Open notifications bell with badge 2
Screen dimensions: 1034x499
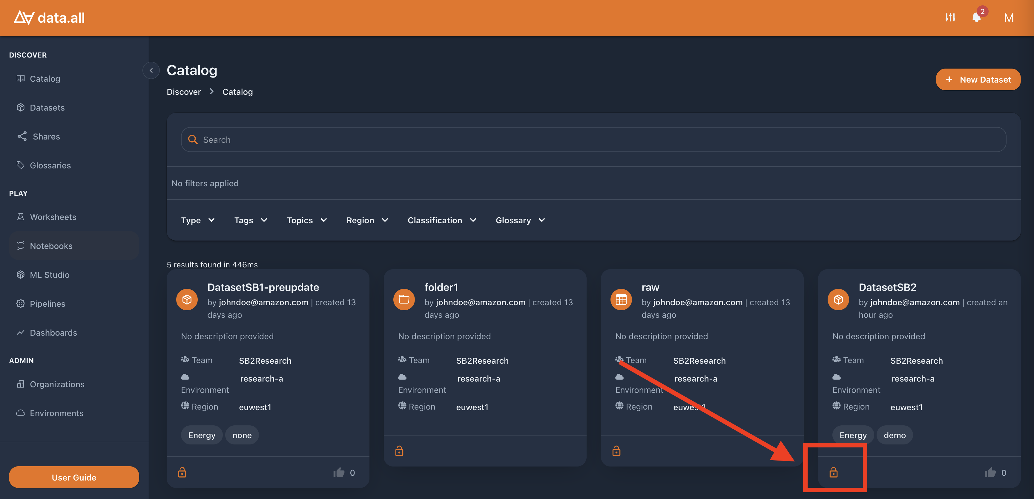[977, 18]
